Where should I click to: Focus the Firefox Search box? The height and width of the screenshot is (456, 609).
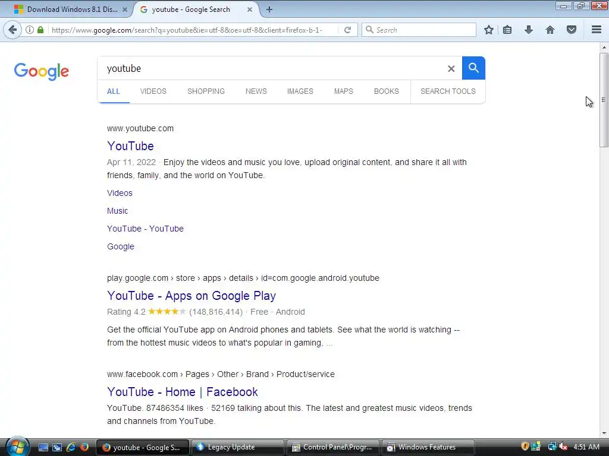point(419,30)
